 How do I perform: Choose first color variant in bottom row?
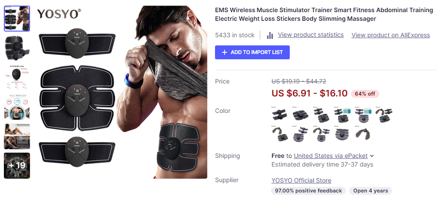pyautogui.click(x=279, y=134)
